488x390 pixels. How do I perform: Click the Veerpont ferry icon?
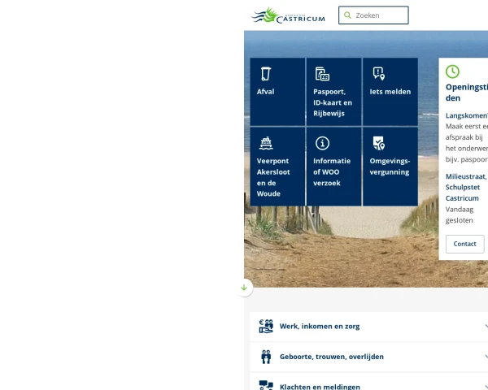pyautogui.click(x=266, y=143)
